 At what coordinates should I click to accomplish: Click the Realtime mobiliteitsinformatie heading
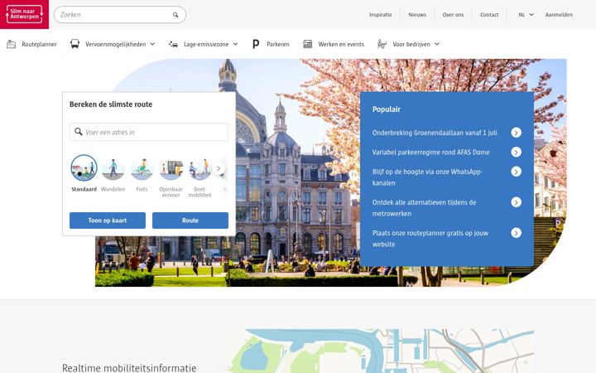tap(129, 368)
